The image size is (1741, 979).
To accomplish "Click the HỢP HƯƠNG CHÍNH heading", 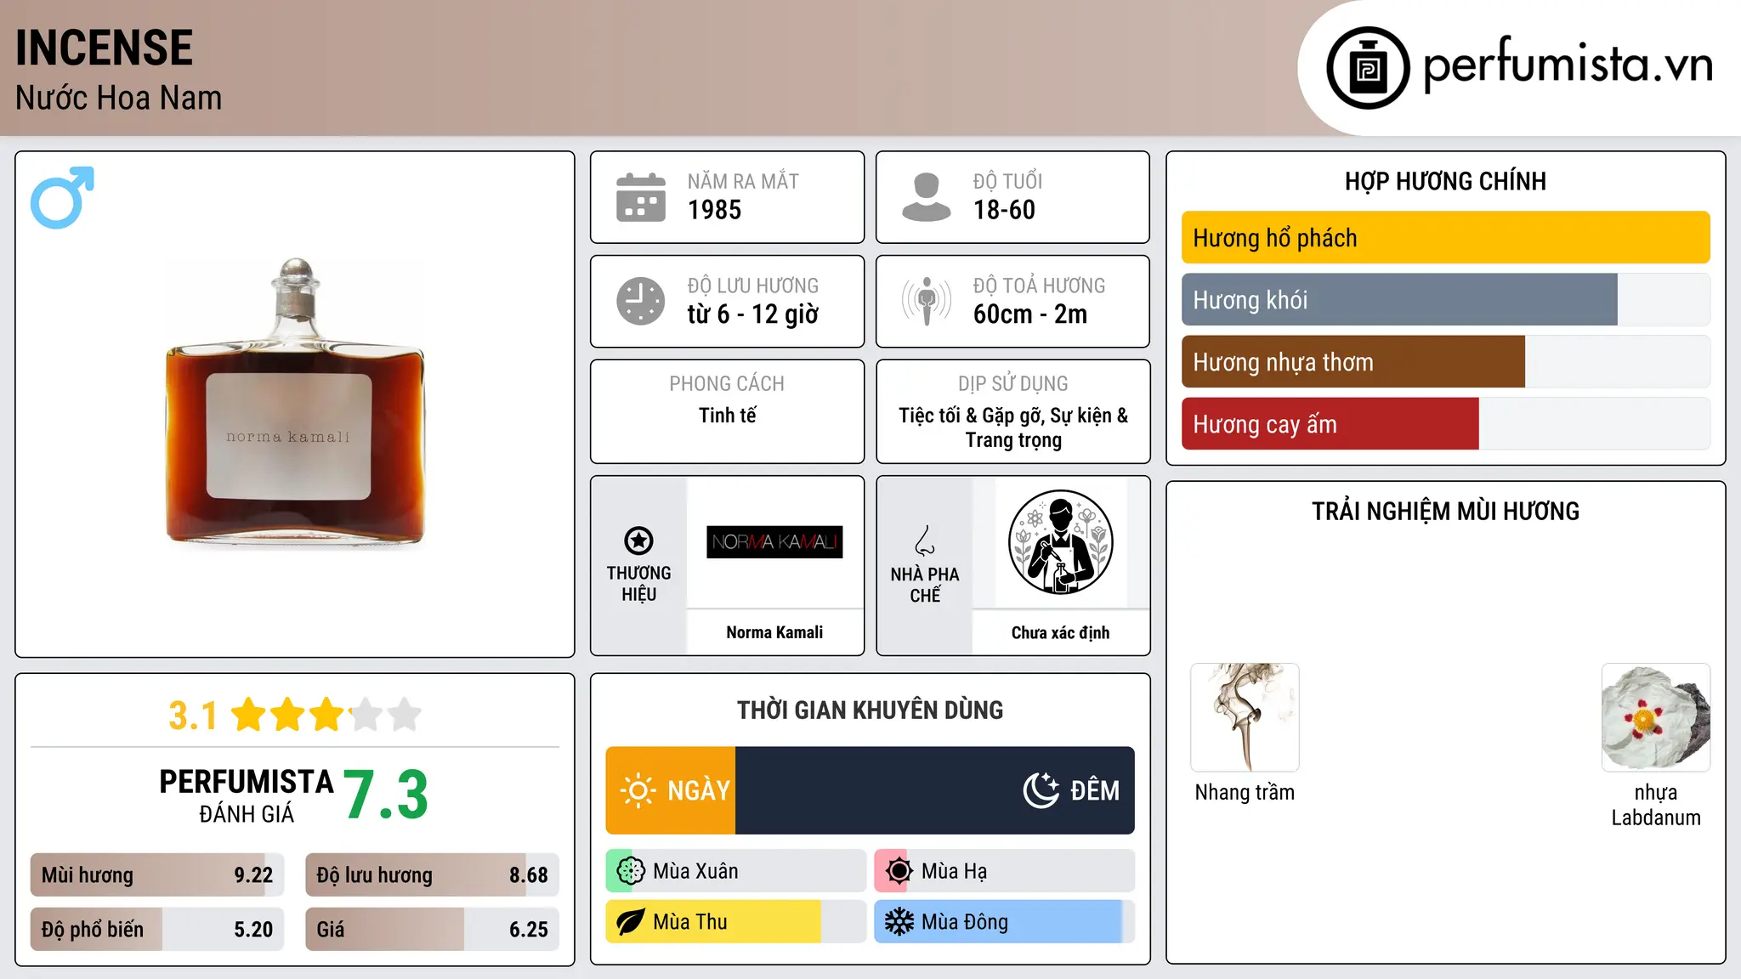I will 1445,181.
